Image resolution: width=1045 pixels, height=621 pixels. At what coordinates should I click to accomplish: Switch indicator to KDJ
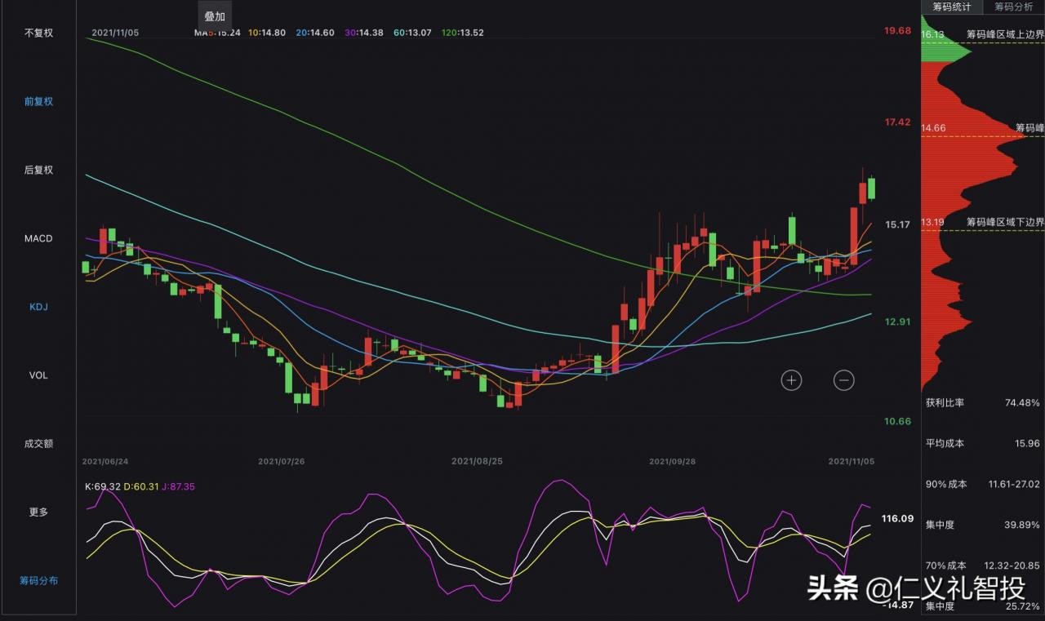coord(38,307)
